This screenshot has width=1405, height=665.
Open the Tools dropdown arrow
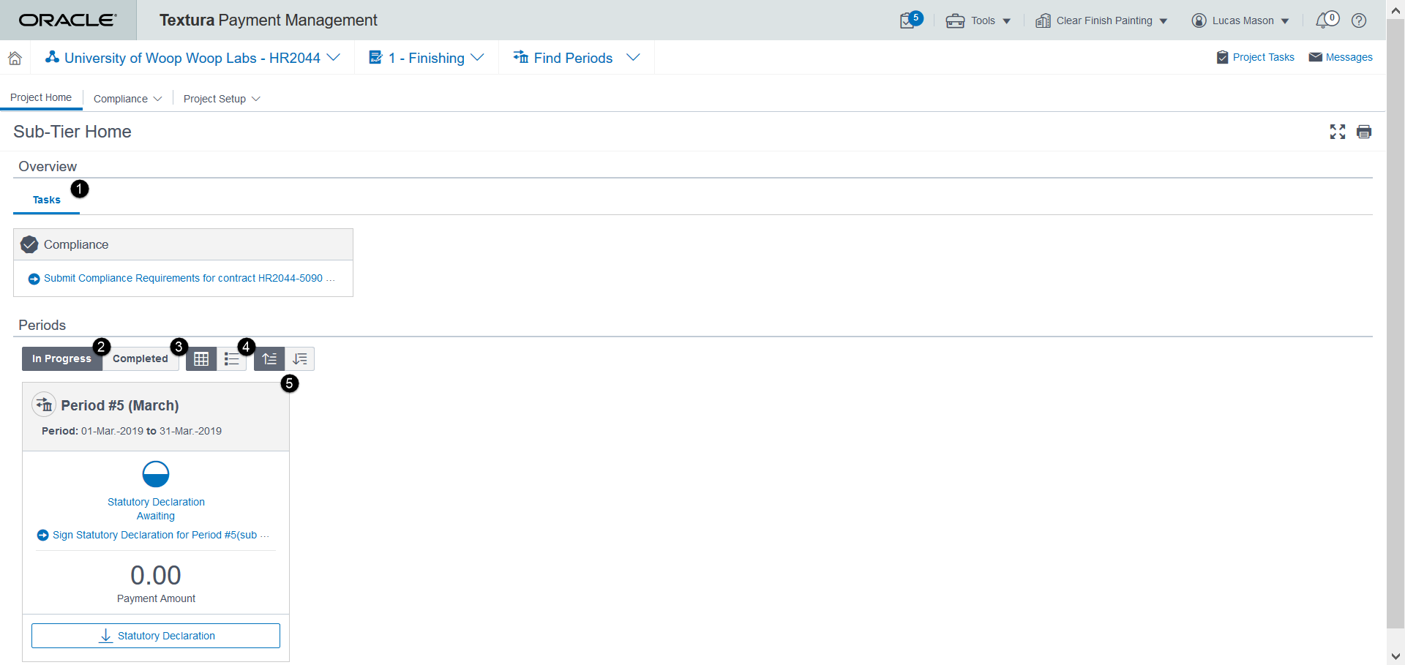pyautogui.click(x=1007, y=21)
